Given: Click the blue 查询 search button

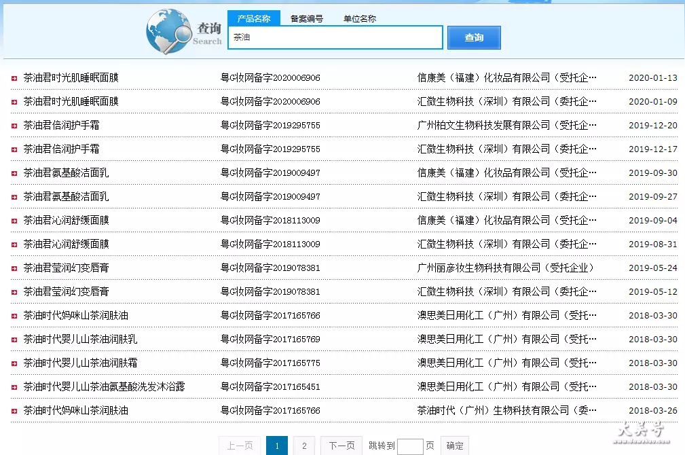Looking at the screenshot, I should tap(474, 37).
